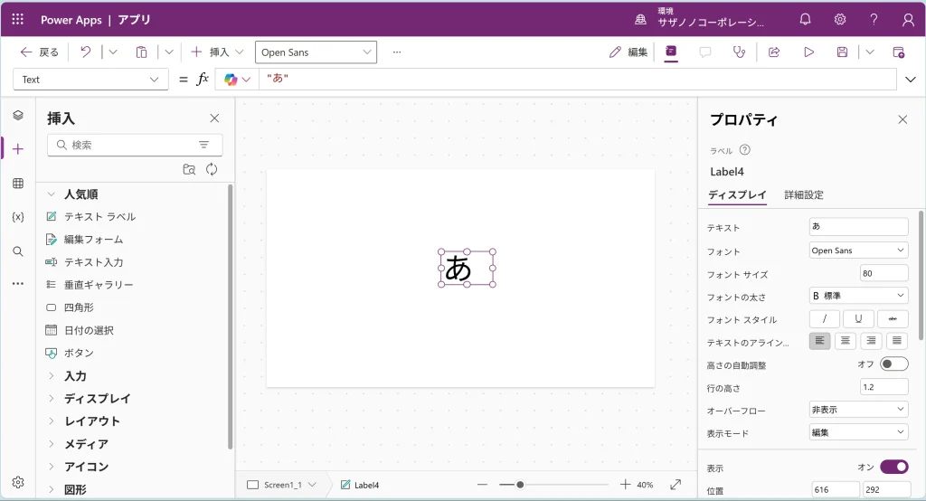Viewport: 926px width, 501px height.
Task: Toggle italic font style button
Action: (x=824, y=319)
